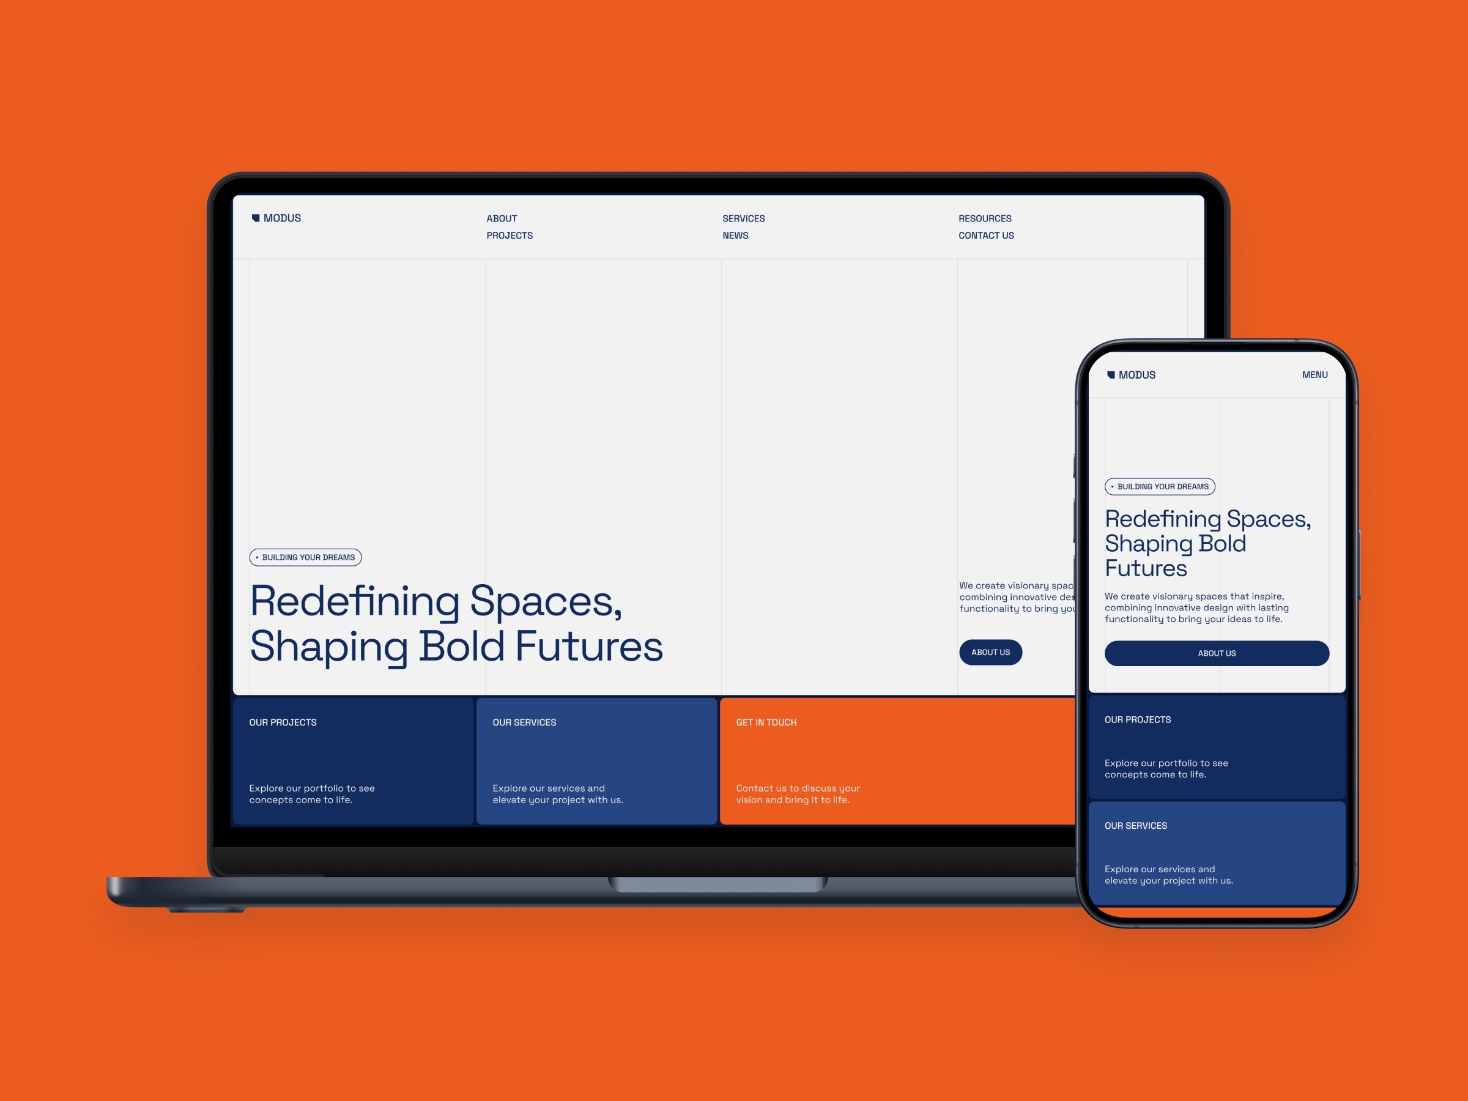This screenshot has height=1101, width=1468.
Task: Click the ABOUT US button on mobile
Action: [1216, 653]
